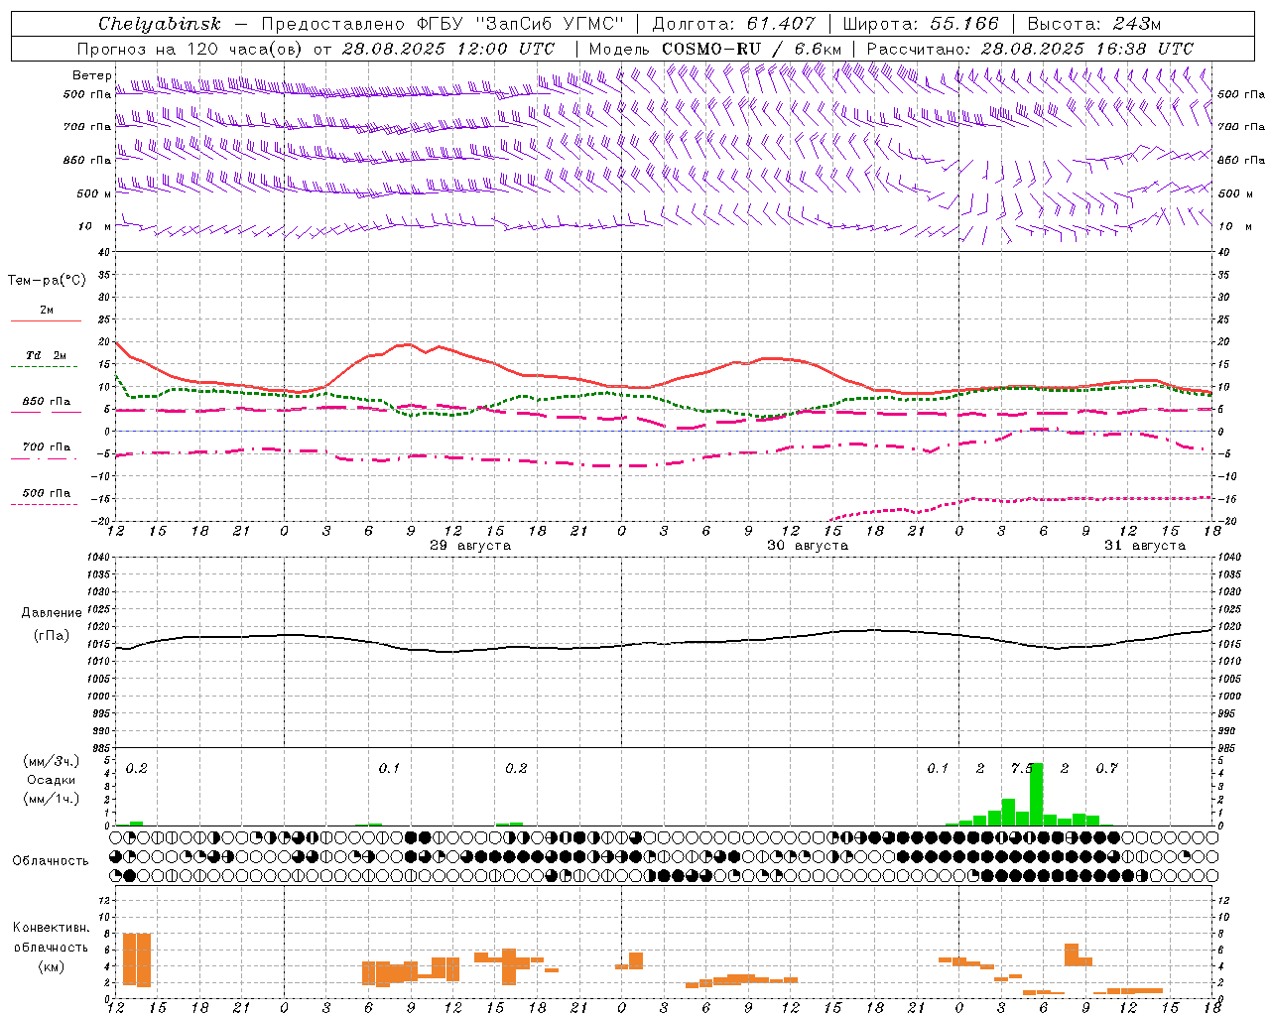Click the '(мм/1ч.)' hourly precipitation label
The height and width of the screenshot is (1016, 1270).
52,799
